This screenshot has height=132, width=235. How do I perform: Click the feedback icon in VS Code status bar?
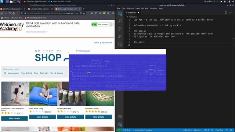(227, 130)
